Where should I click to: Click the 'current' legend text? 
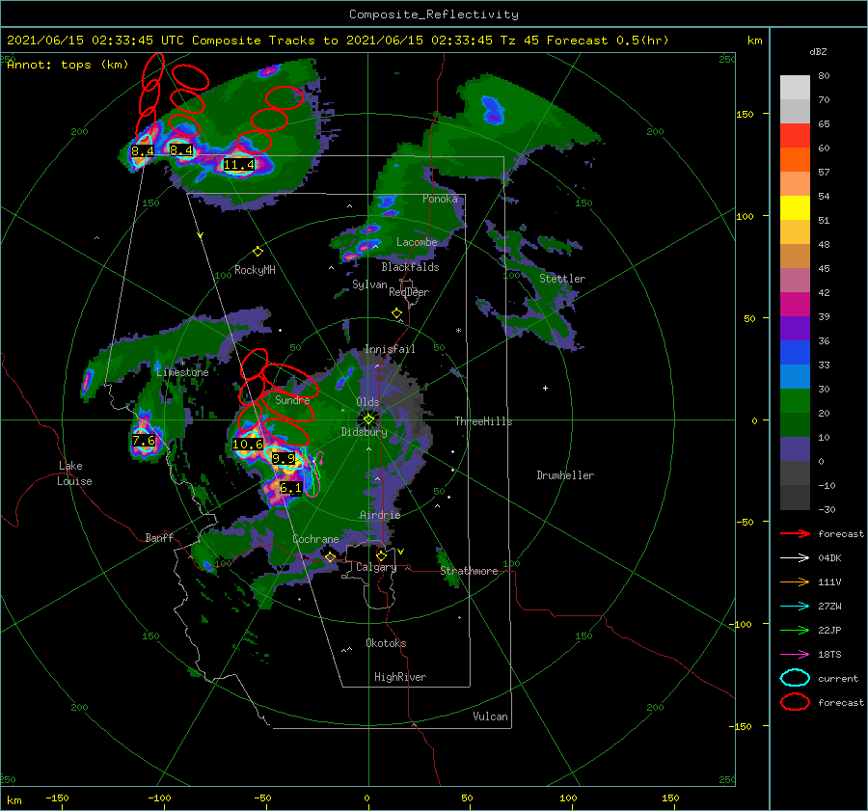[x=838, y=679]
